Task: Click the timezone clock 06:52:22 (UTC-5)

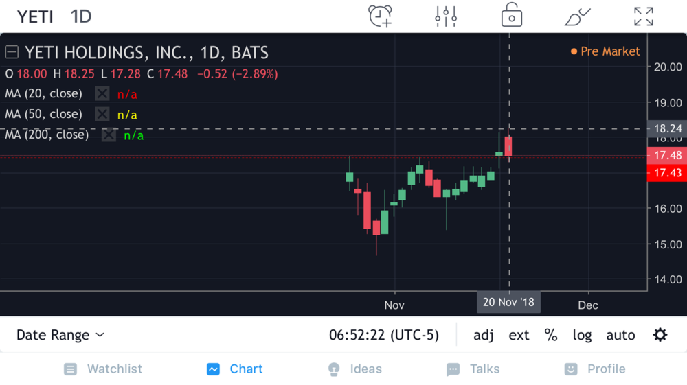Action: click(383, 335)
